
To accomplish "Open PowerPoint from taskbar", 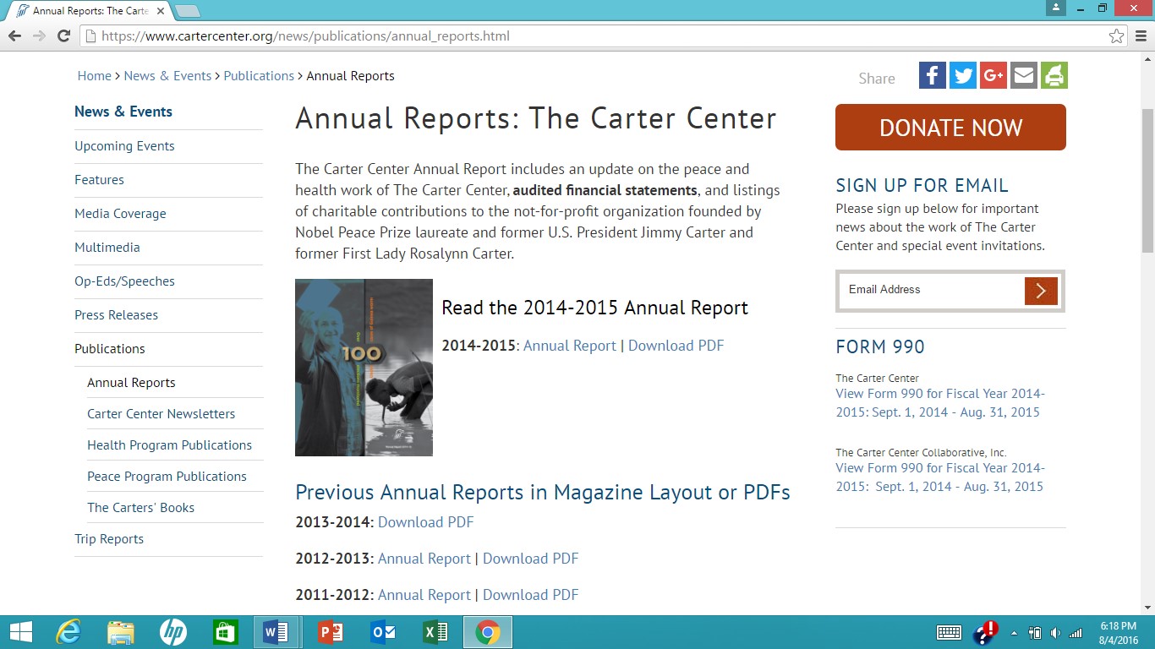I will [330, 632].
